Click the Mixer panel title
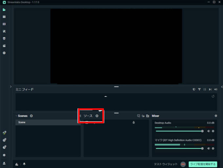223x168 pixels. (155, 116)
